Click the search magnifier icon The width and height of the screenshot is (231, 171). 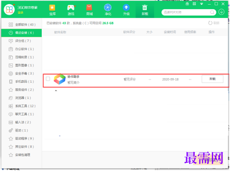[x=212, y=12]
